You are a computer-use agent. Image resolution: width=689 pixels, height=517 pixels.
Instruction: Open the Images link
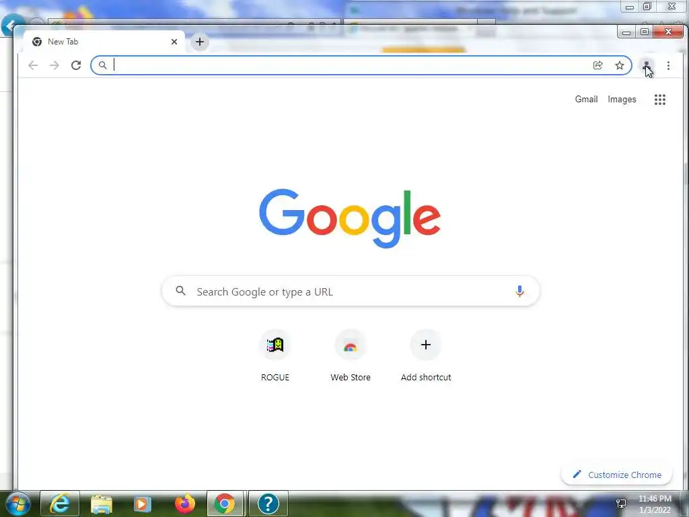(622, 100)
